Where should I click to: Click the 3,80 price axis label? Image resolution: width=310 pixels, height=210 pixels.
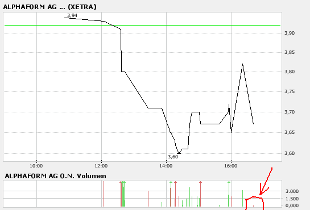coord(290,72)
